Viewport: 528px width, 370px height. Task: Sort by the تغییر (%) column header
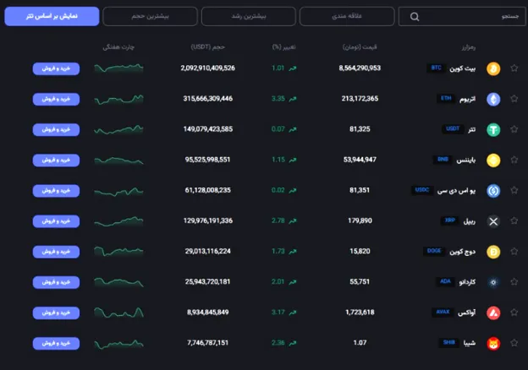click(x=283, y=47)
